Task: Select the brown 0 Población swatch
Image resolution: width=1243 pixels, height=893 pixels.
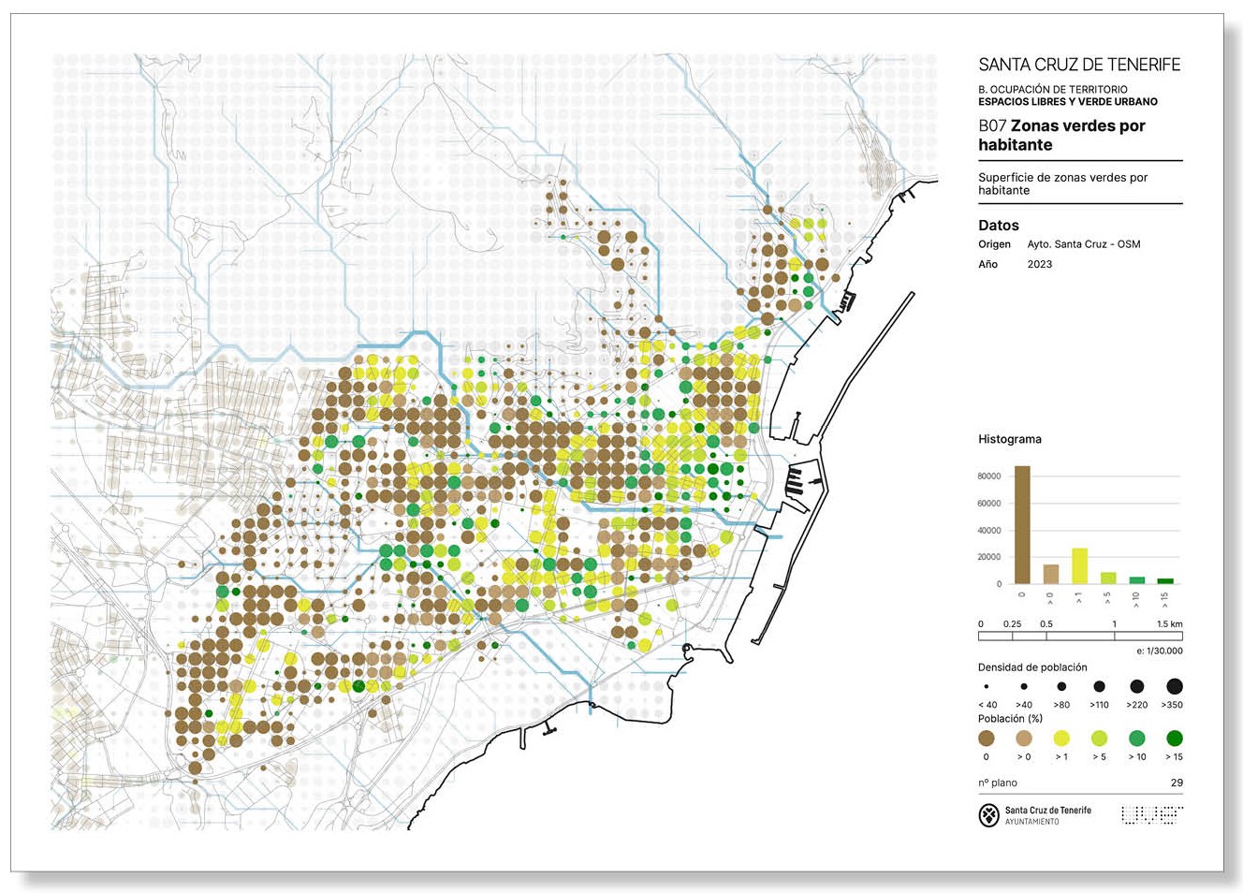Action: click(987, 739)
